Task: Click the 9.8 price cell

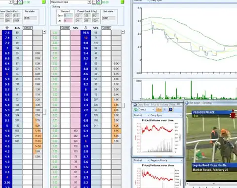Action: (85, 43)
